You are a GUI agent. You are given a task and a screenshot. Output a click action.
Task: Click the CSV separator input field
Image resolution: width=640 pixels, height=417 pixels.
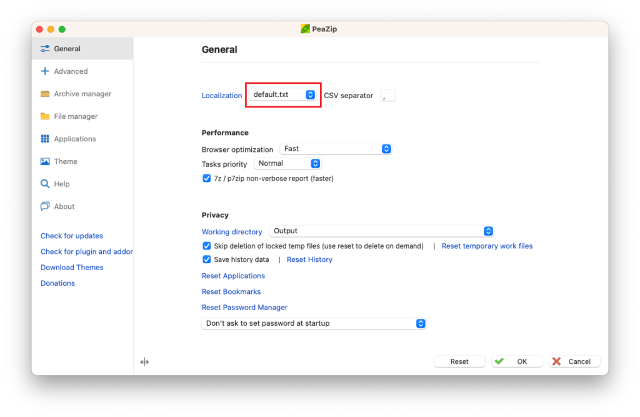[387, 96]
